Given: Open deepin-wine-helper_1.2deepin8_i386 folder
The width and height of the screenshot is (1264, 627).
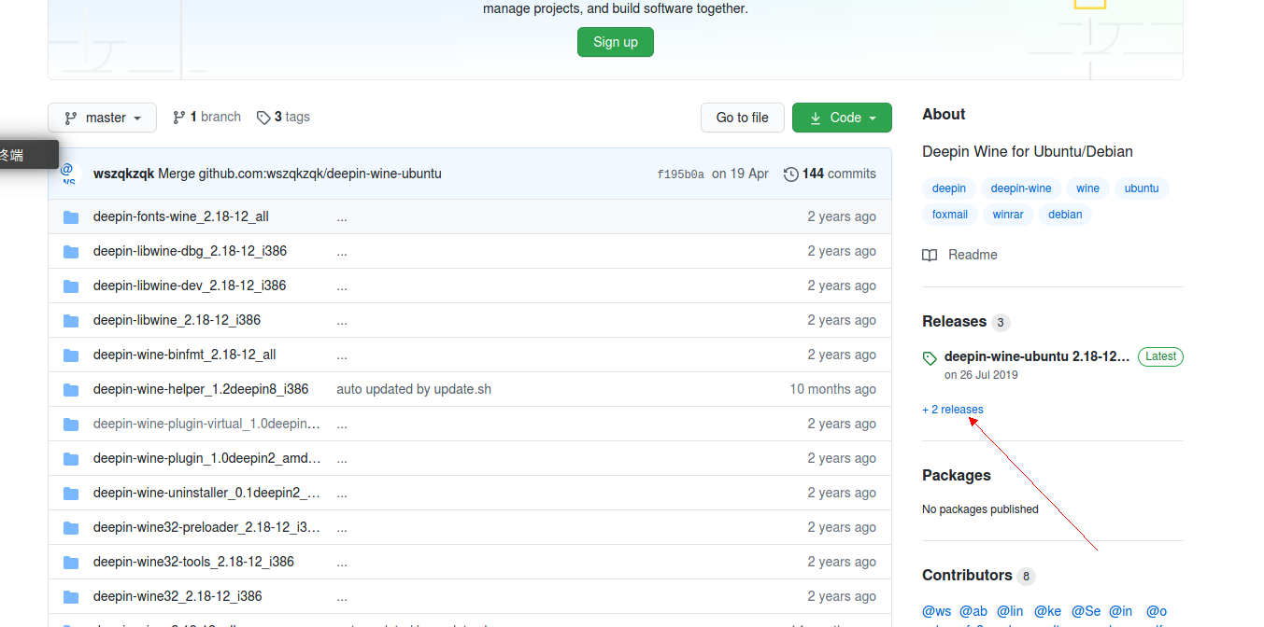Looking at the screenshot, I should 201,389.
